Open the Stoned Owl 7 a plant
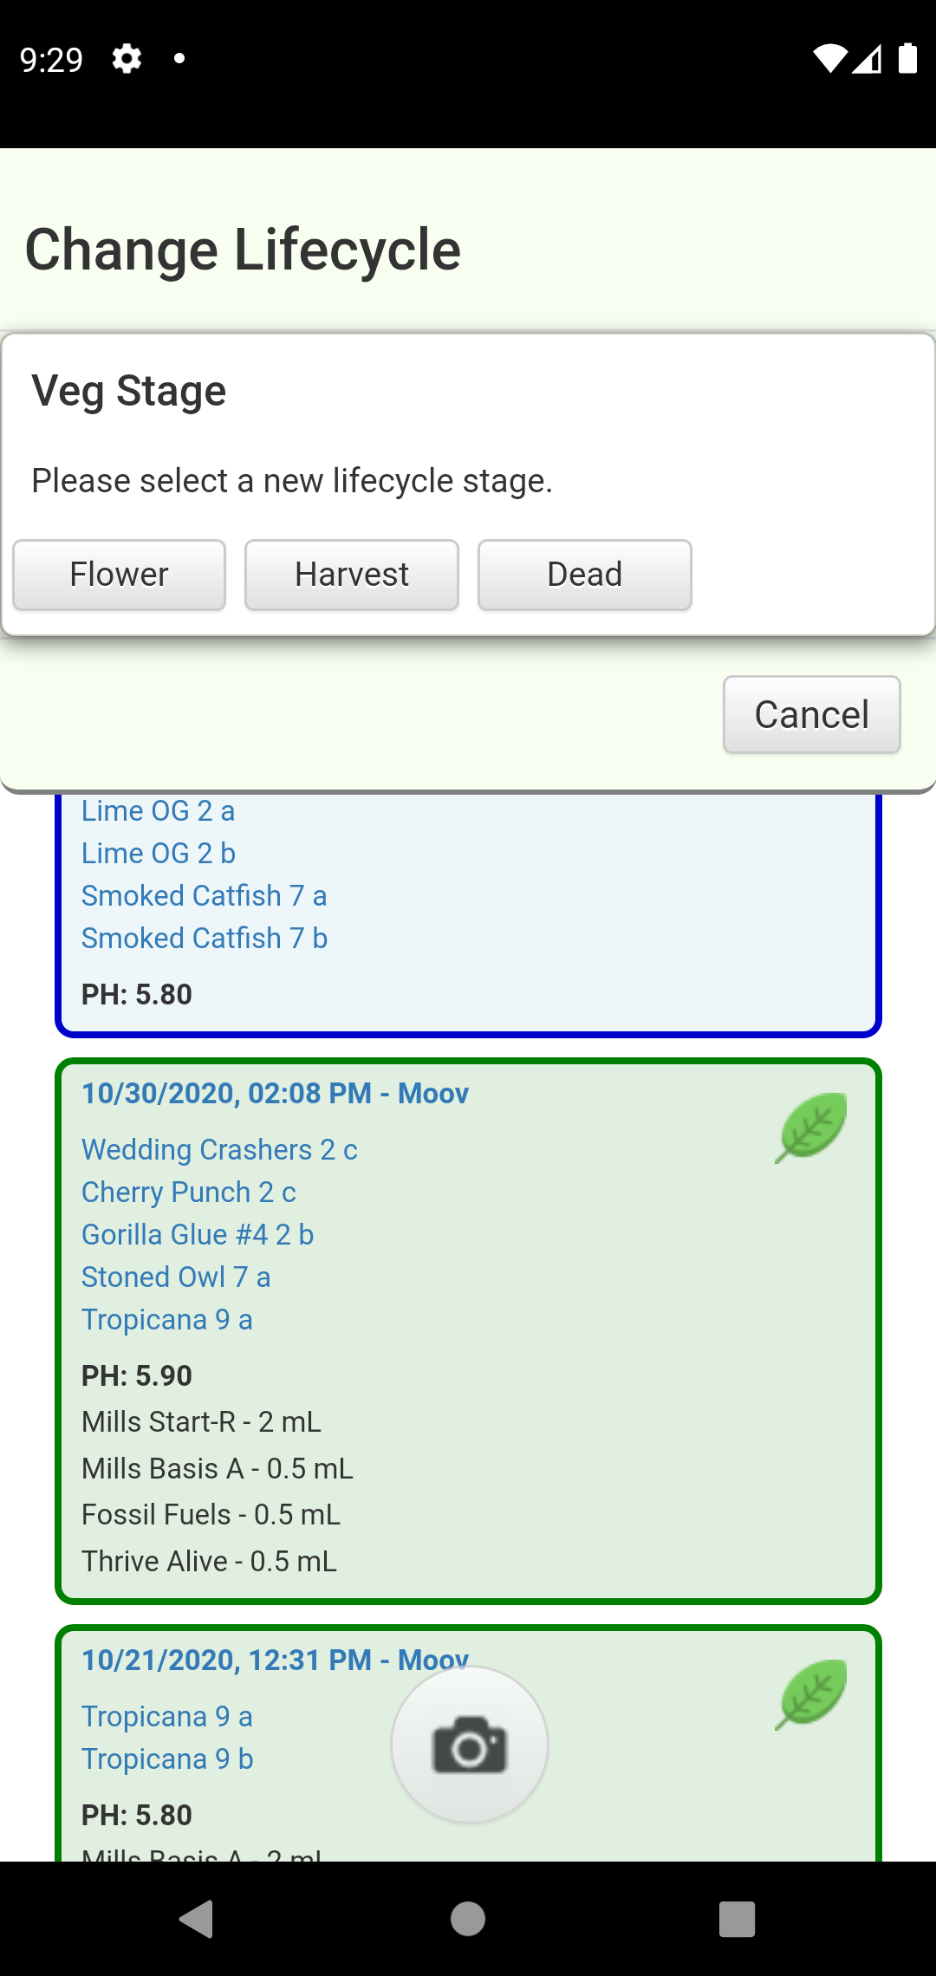The height and width of the screenshot is (1976, 936). coord(176,1277)
